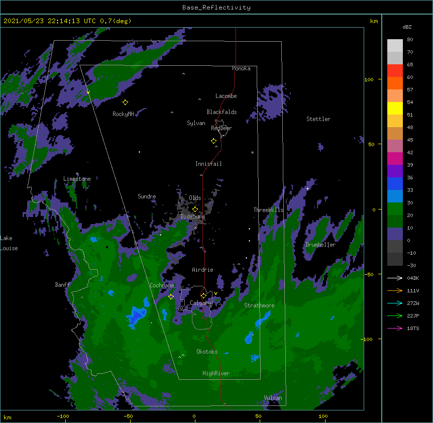
Task: Click the Sundre town label
Action: pos(147,196)
